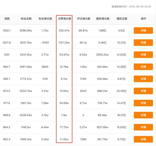
Task: Click 详情 button in the 982.1 row
Action: click(143, 79)
